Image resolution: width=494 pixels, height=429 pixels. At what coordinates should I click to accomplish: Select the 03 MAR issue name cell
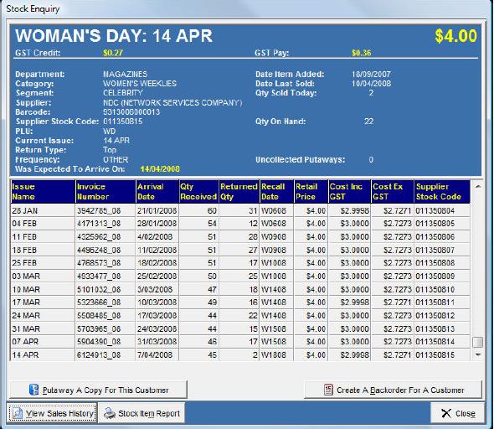[43, 277]
